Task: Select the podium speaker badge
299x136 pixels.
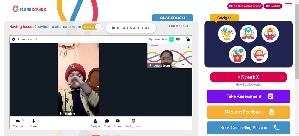Action: 238,55
